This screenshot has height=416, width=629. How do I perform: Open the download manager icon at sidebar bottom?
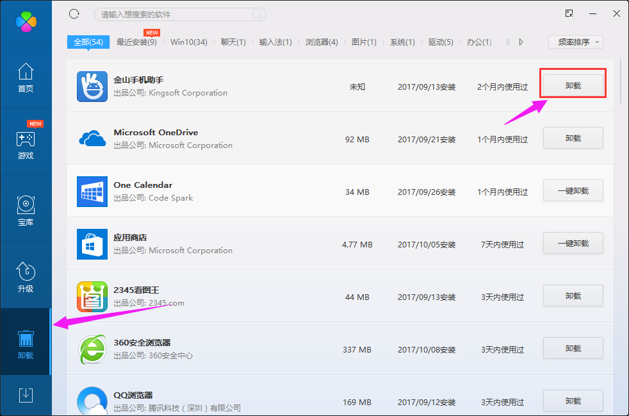[x=26, y=395]
